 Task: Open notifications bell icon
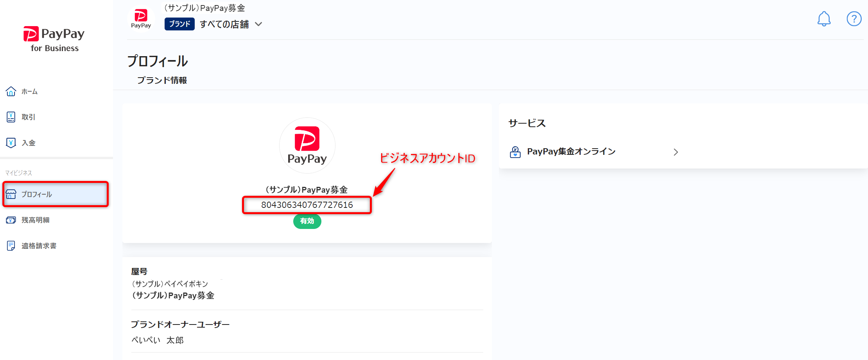824,19
